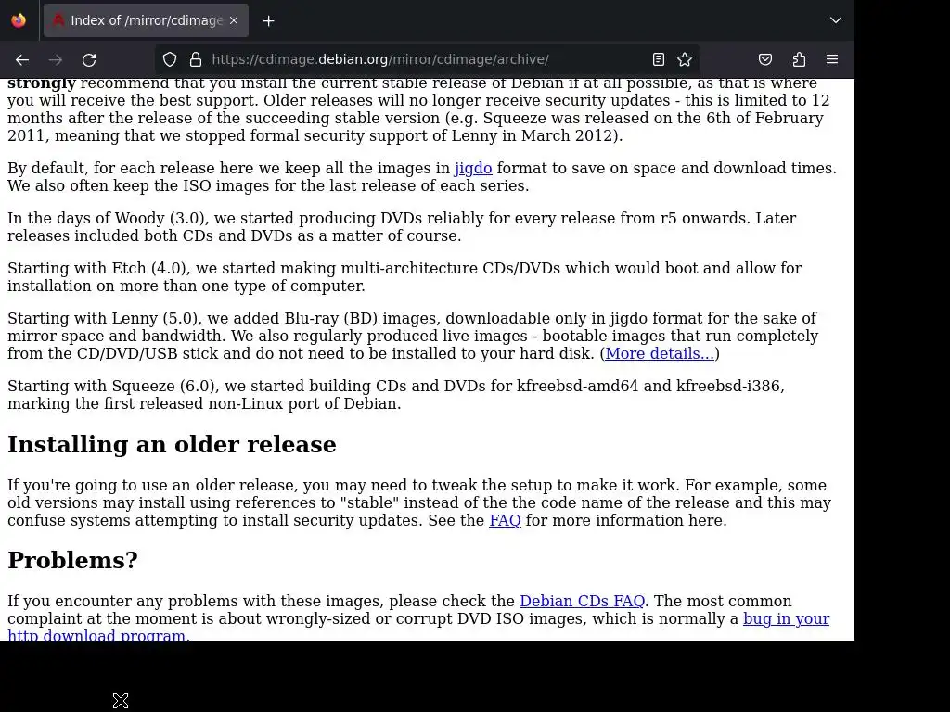Click the Installing an older release heading
This screenshot has width=950, height=712.
(172, 444)
